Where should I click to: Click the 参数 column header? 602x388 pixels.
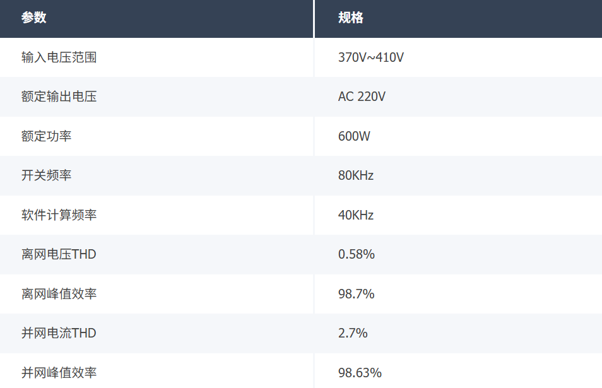34,18
